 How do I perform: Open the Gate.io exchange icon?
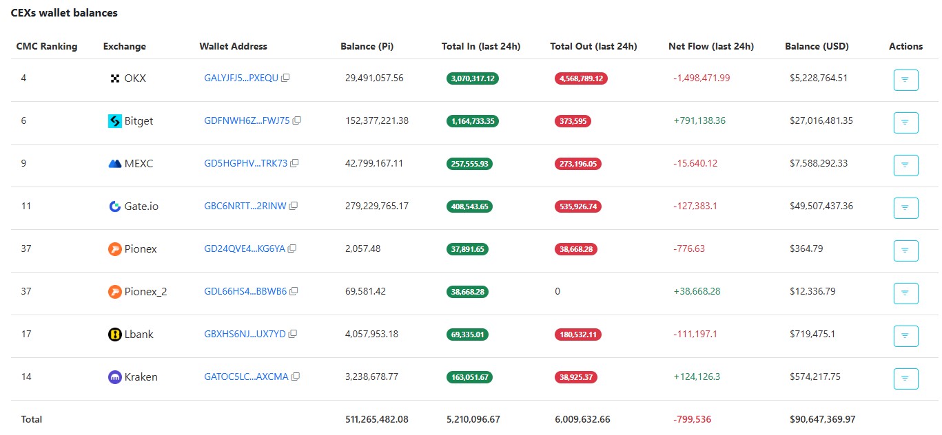click(114, 206)
